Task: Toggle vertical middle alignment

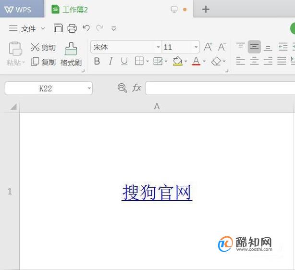Action: coord(254,47)
